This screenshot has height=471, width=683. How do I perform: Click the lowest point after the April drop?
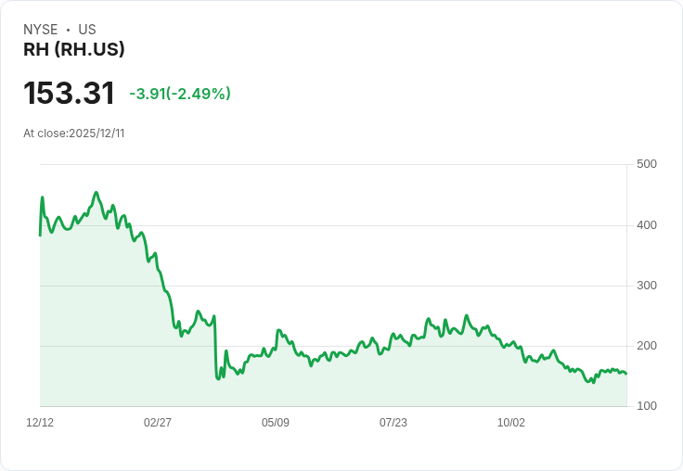click(x=219, y=379)
